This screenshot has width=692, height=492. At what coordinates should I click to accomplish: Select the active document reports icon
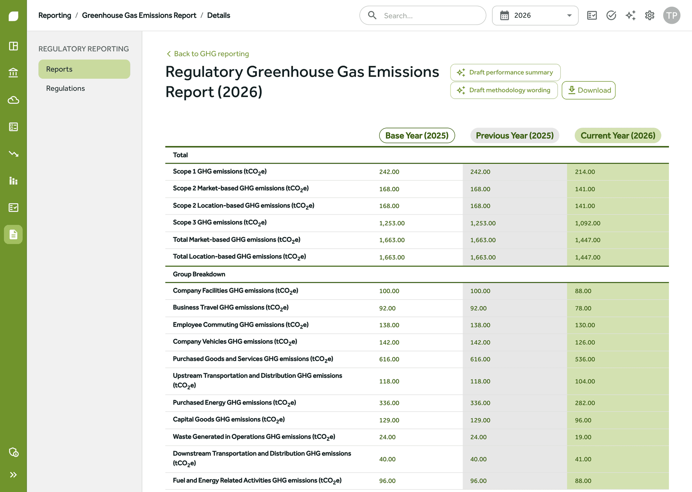click(x=13, y=235)
